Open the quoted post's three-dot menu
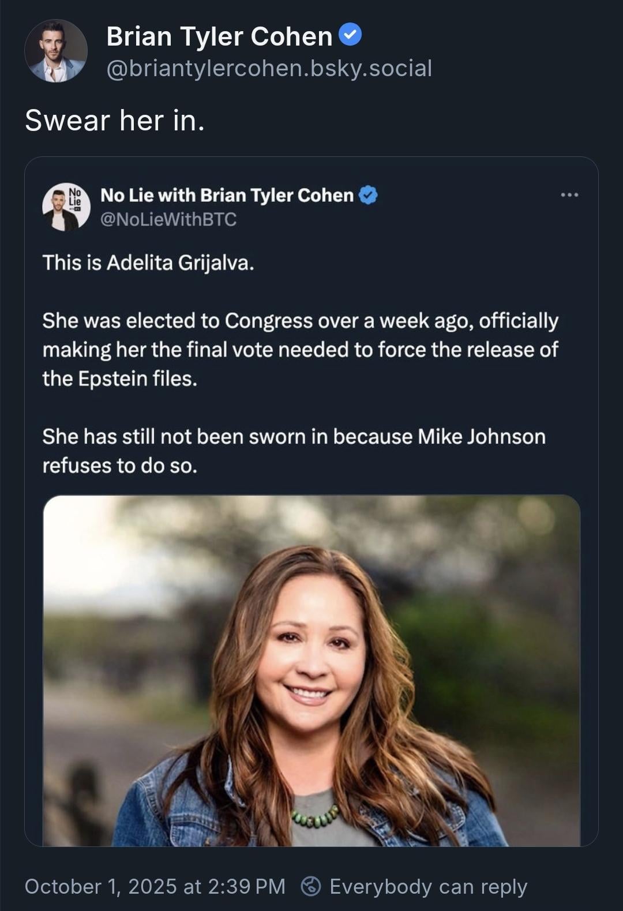 569,195
